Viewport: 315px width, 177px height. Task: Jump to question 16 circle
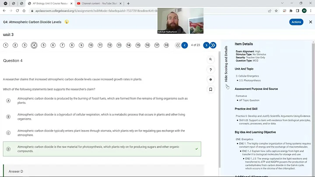(147, 45)
